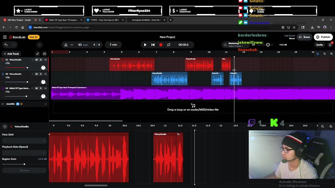335x188 pixels.
Task: Click the master volume speaker icon
Action: tap(253, 45)
